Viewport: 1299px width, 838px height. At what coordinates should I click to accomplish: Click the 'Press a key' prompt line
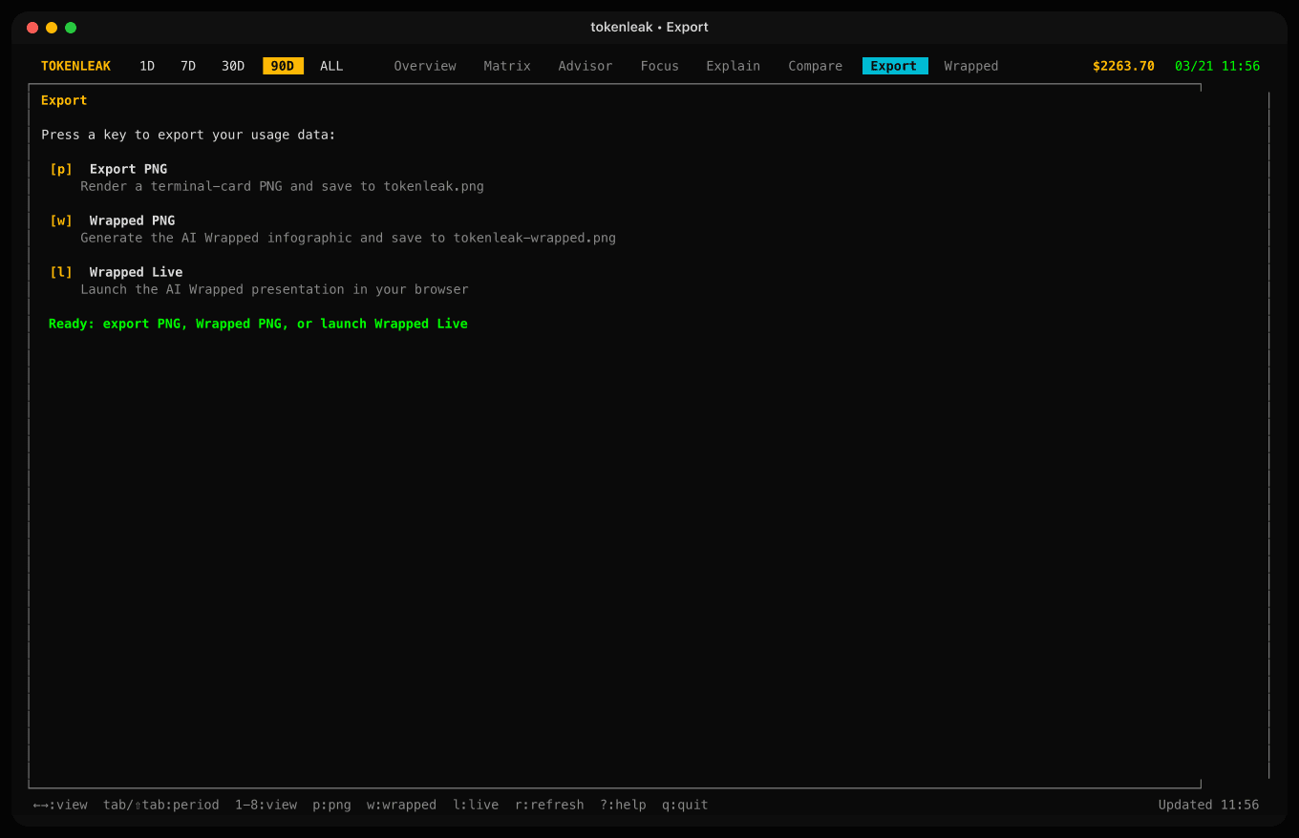[x=188, y=135]
